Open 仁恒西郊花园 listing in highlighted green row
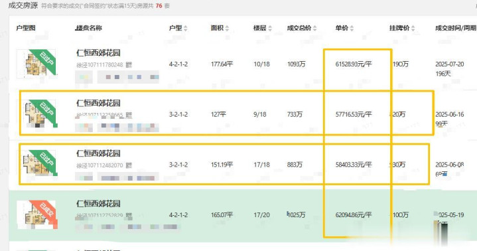This screenshot has width=477, height=251. click(x=98, y=203)
